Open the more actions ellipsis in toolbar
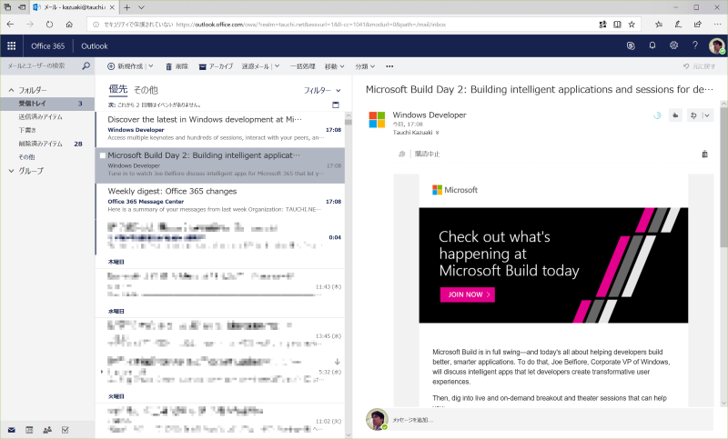728x439 pixels. 389,66
